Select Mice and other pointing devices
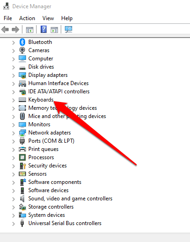The image size is (190, 242). pyautogui.click(x=67, y=116)
